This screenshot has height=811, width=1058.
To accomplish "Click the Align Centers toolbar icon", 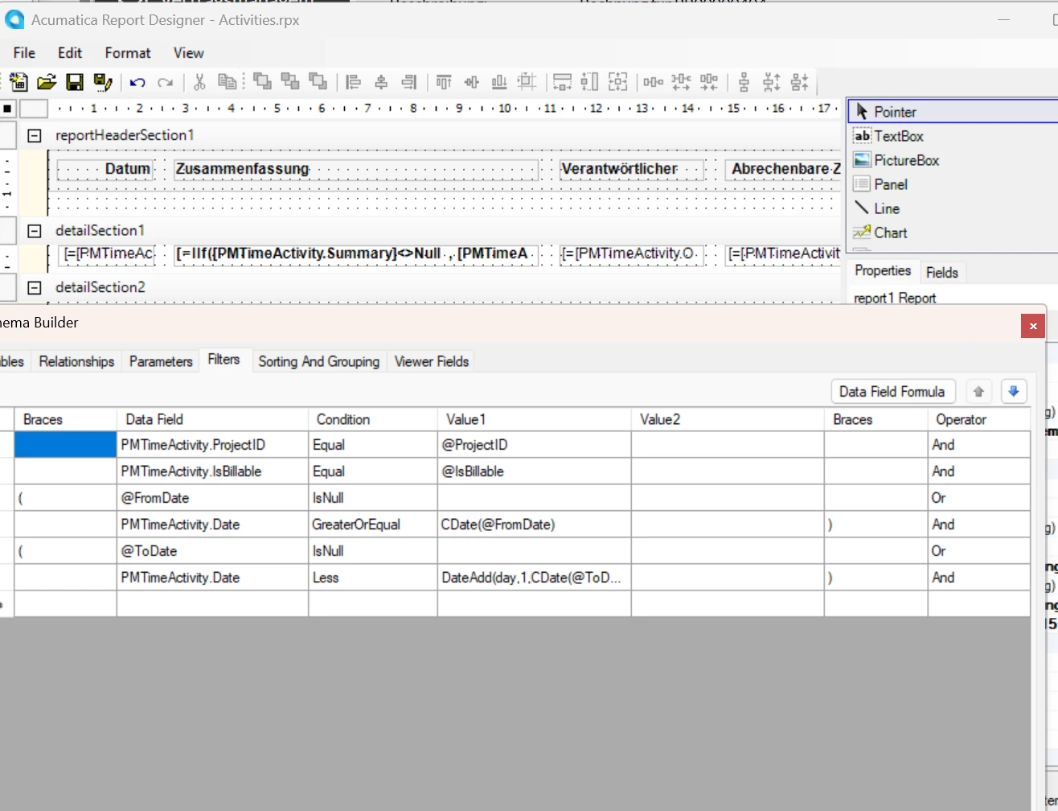I will coord(381,81).
